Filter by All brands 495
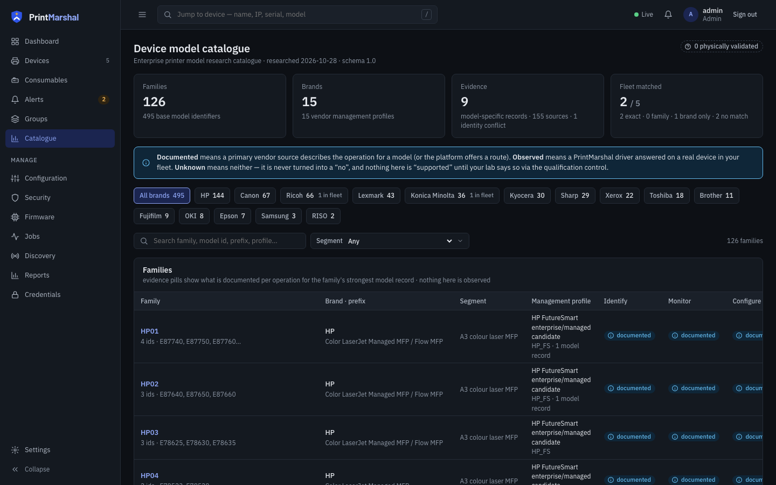 tap(162, 196)
